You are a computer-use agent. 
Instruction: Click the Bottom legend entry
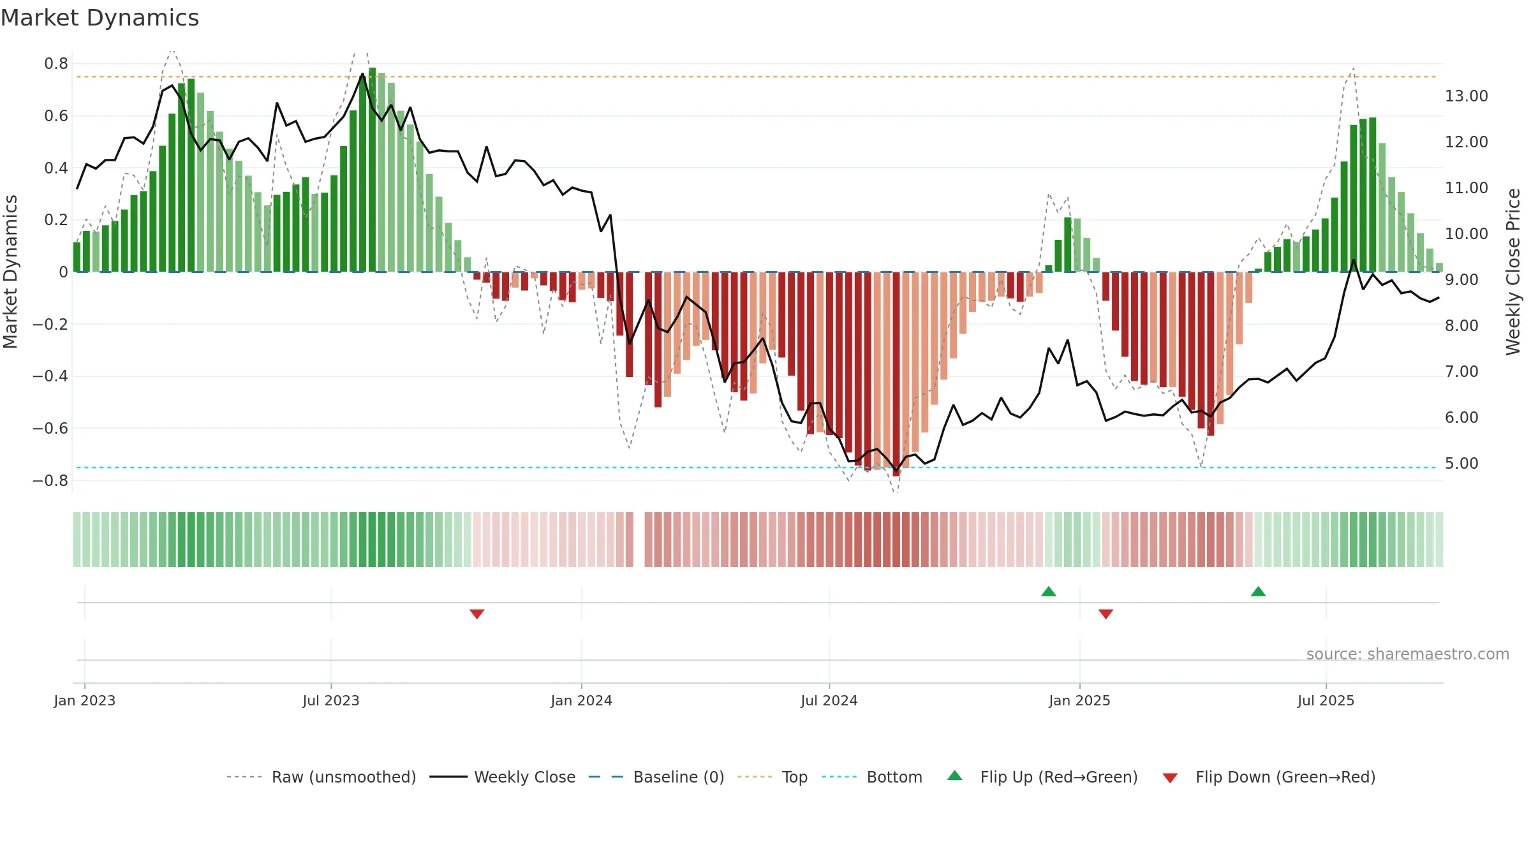click(x=872, y=777)
